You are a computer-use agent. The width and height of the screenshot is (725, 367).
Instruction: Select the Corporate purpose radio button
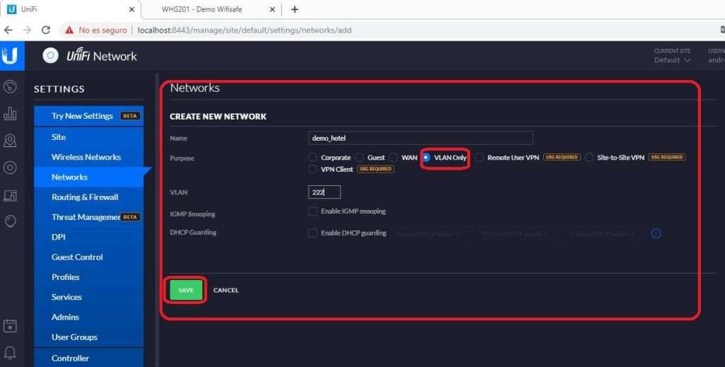[312, 158]
